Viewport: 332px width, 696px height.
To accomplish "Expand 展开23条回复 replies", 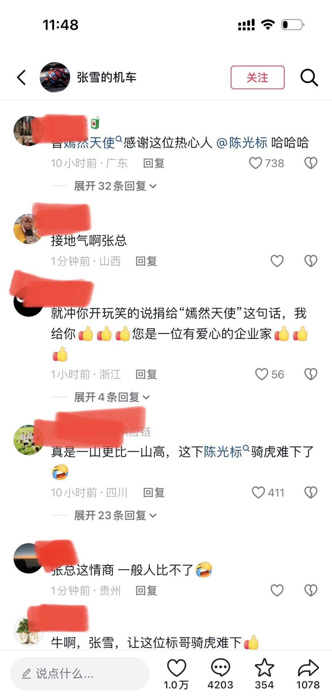I will 115,515.
